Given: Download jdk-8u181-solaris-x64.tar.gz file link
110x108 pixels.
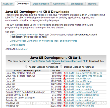Looking at the screenshot, I should pyautogui.click(x=80, y=100).
